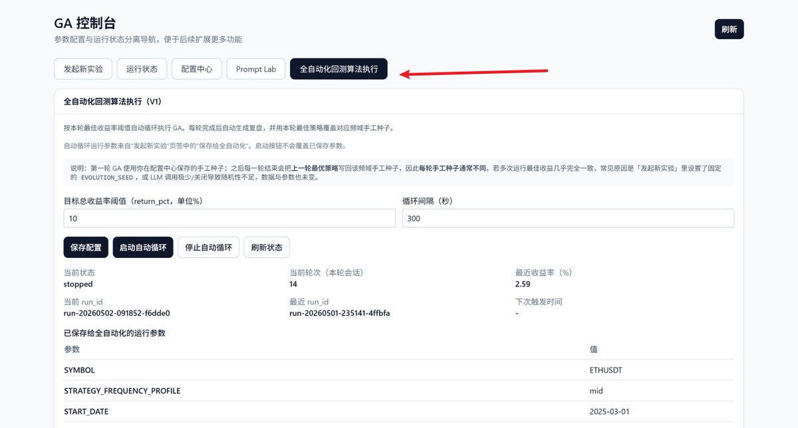The image size is (798, 428).
Task: Go to the 配置中心 tab
Action: [x=197, y=69]
